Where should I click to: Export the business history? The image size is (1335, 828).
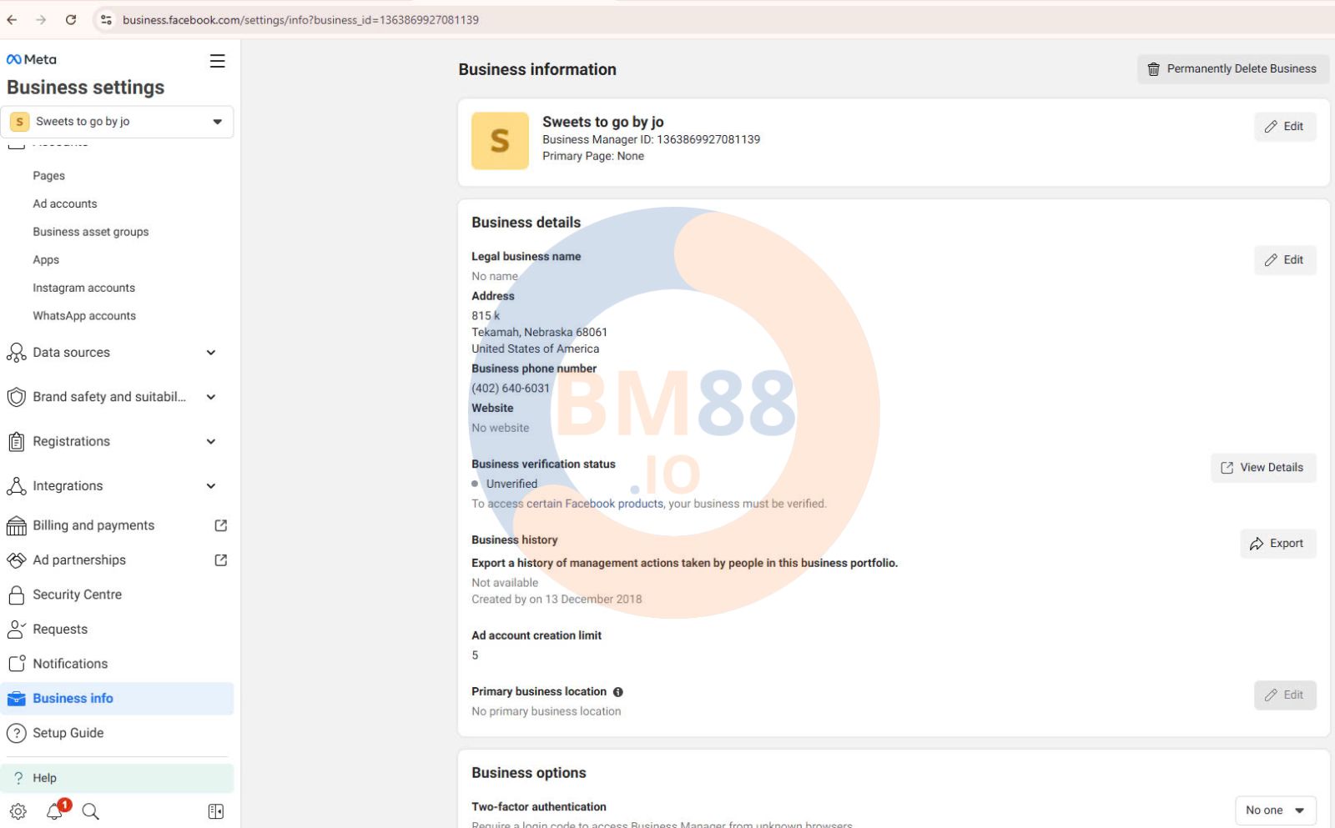1277,544
